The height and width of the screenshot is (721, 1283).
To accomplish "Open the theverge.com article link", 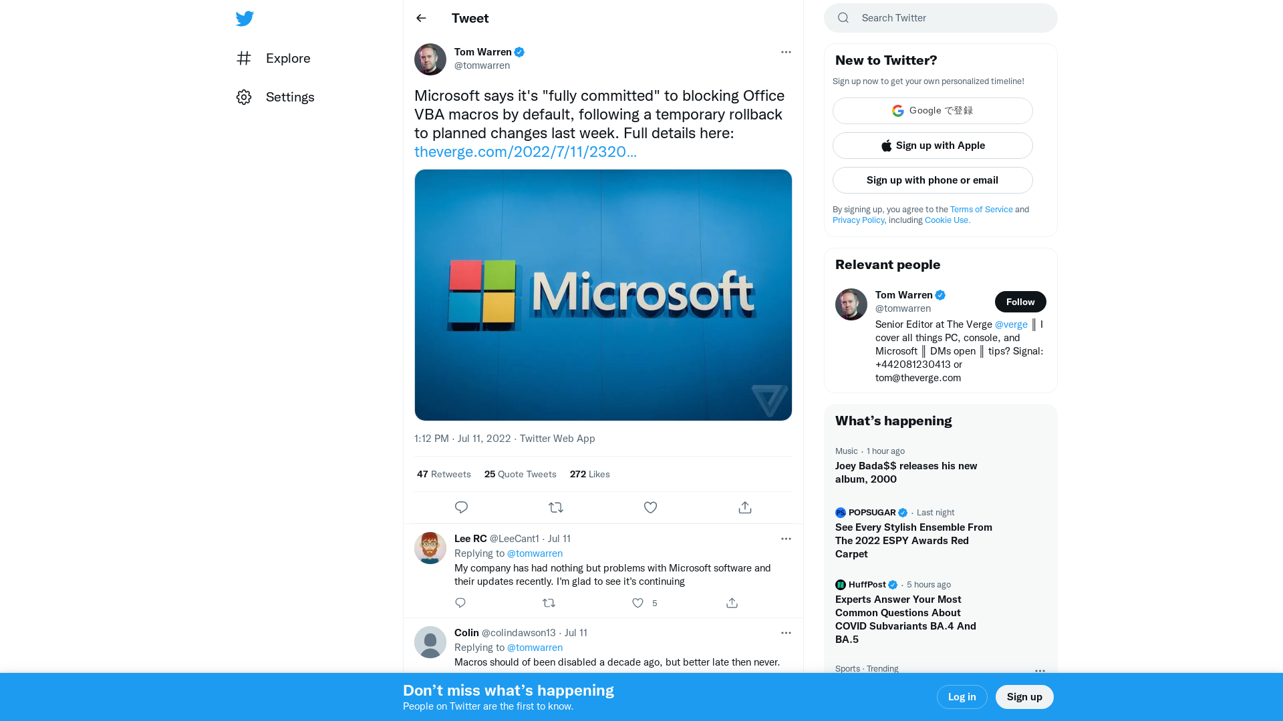I will 525,152.
